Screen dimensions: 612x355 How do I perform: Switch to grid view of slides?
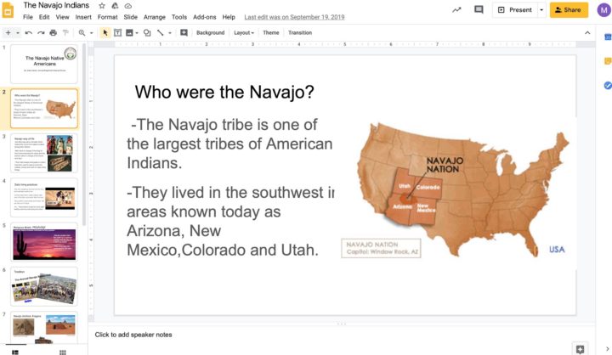[62, 351]
